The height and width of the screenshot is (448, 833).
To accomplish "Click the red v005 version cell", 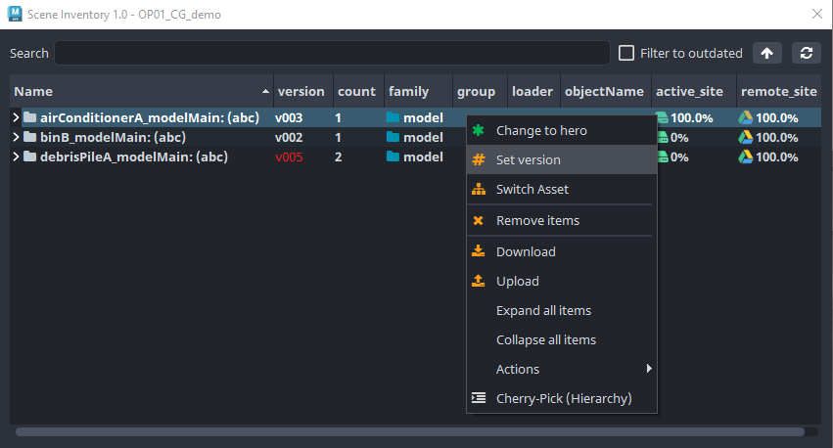I will coord(289,157).
